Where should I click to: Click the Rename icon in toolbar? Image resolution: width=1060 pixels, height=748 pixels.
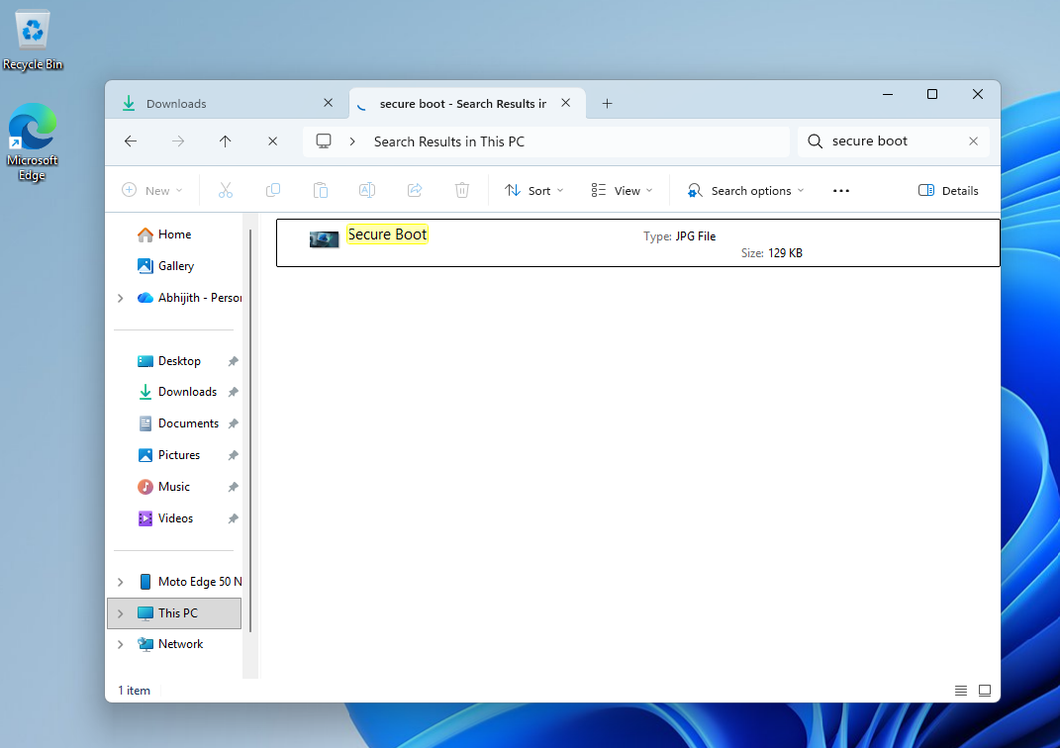(367, 191)
